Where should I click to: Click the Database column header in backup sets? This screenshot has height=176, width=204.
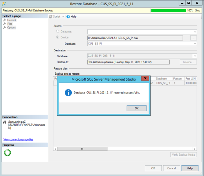[x=163, y=79]
